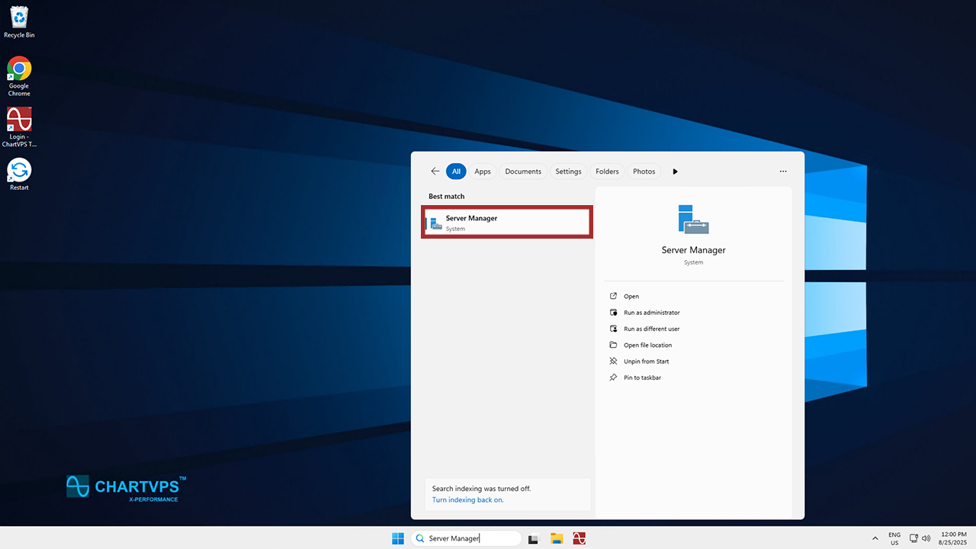Select the Apps search filter tab
The height and width of the screenshot is (549, 976).
pyautogui.click(x=483, y=172)
